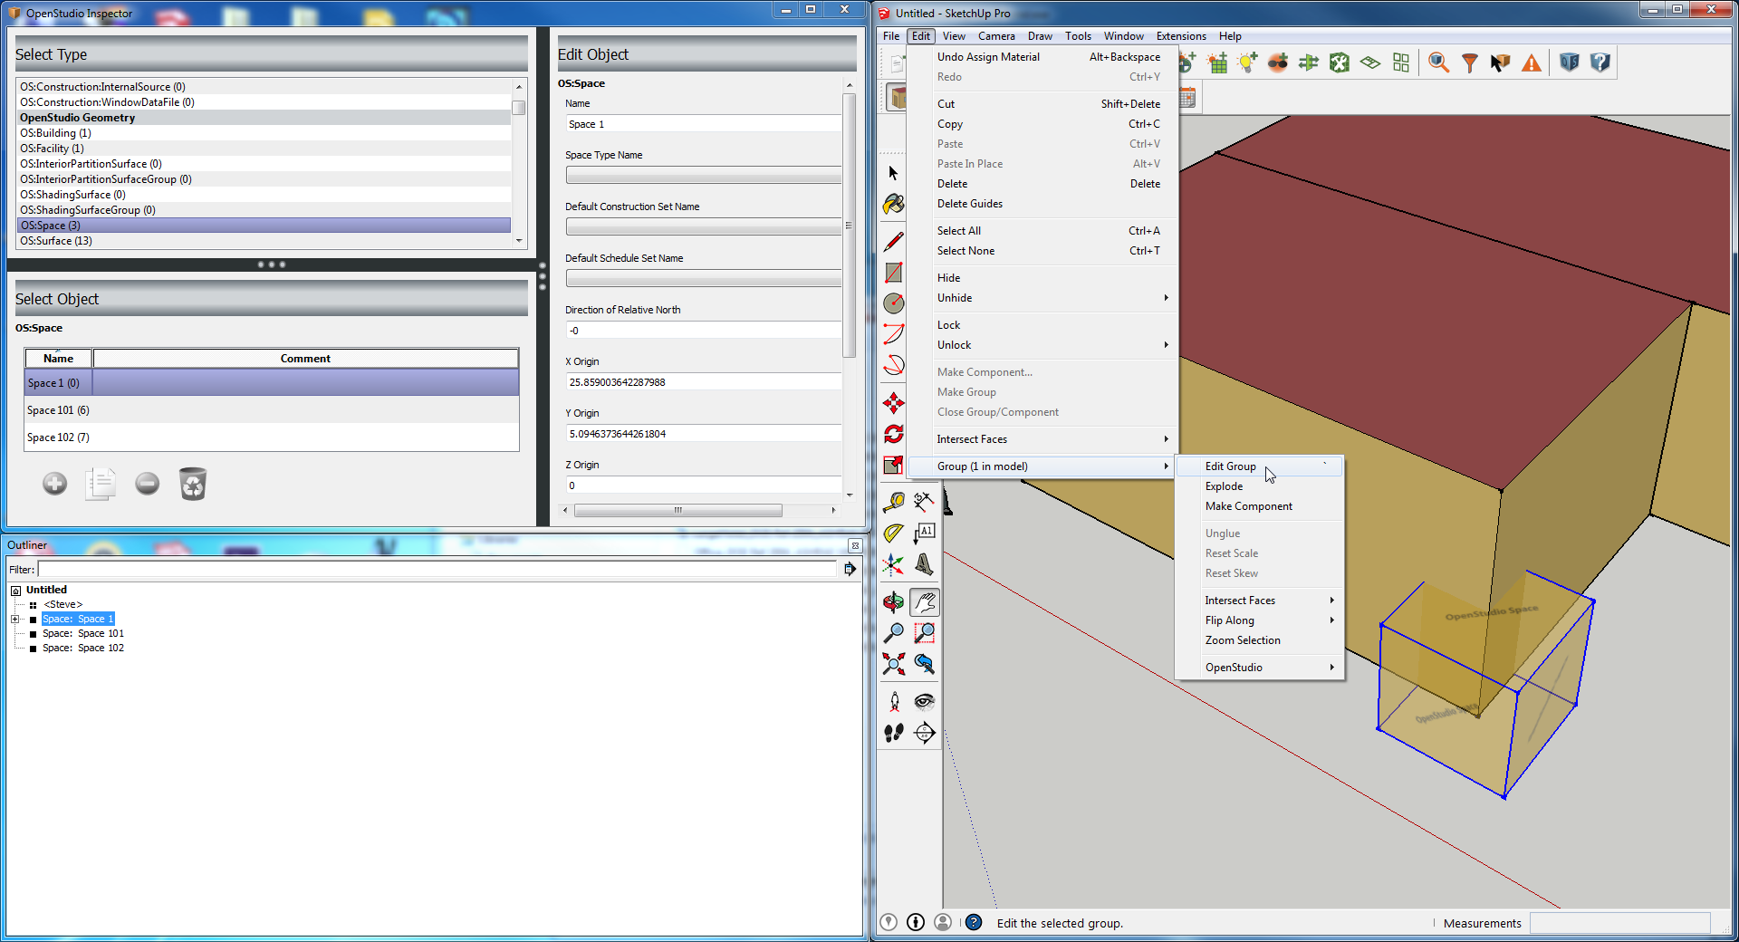
Task: Open the Unlock submenu
Action: pos(1053,345)
